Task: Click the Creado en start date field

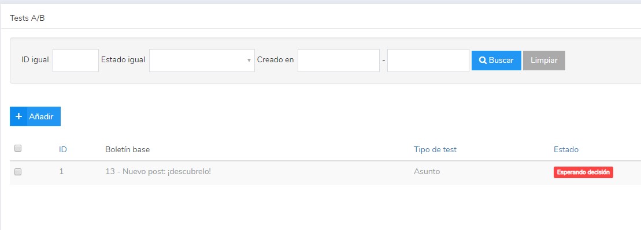Action: [339, 61]
